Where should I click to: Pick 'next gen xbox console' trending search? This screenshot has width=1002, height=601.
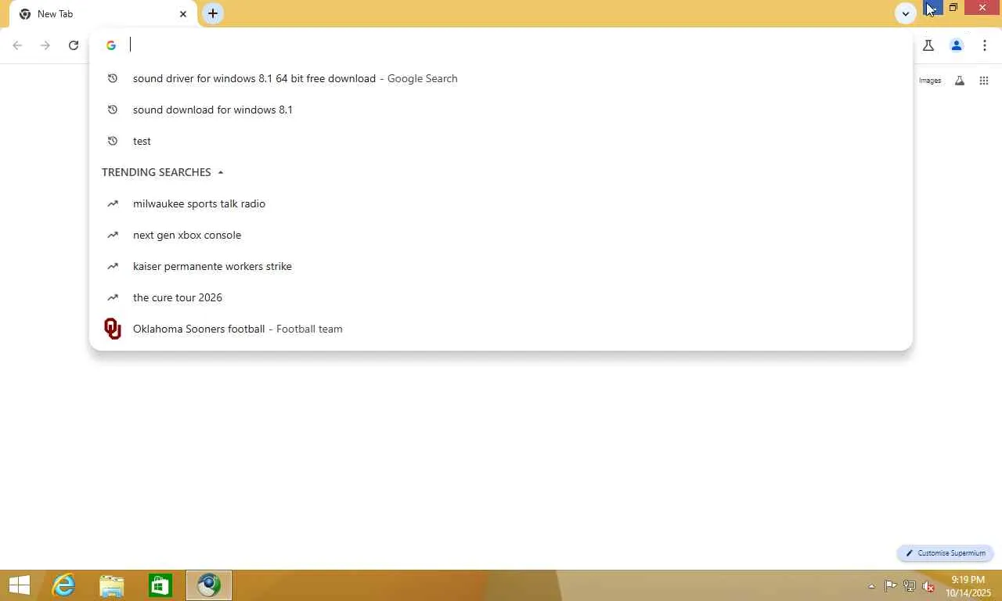tap(501, 235)
